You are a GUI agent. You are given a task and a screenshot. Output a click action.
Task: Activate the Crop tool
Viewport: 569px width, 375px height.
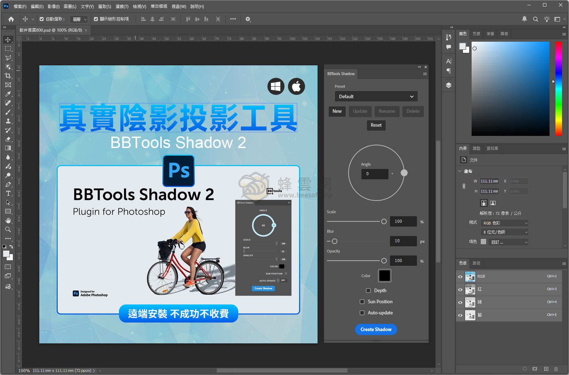click(8, 76)
